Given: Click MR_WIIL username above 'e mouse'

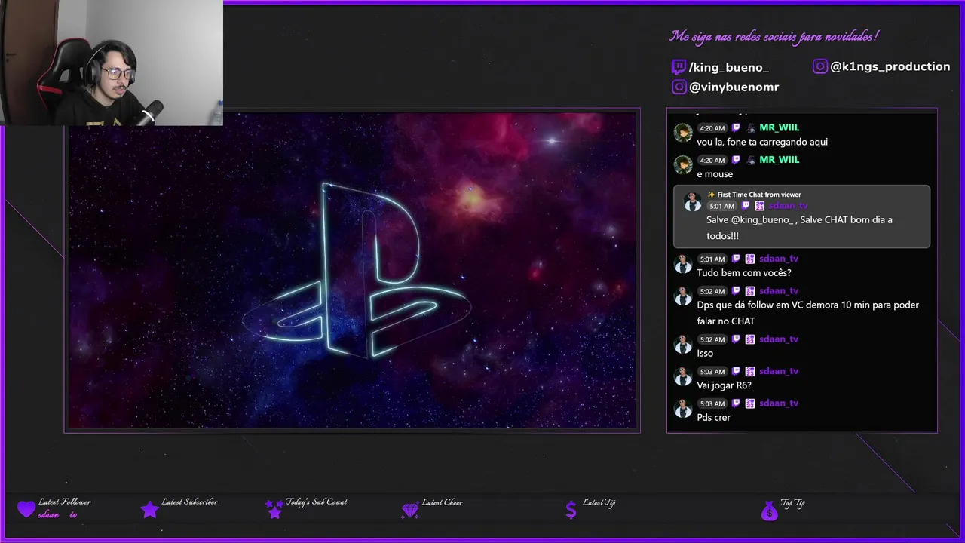Looking at the screenshot, I should pos(779,160).
